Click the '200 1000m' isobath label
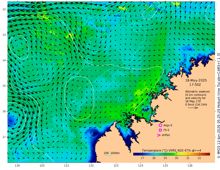The image size is (220, 170). (112, 153)
